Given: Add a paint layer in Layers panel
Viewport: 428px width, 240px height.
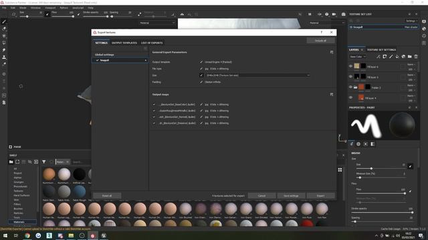Looking at the screenshot, I should click(391, 57).
